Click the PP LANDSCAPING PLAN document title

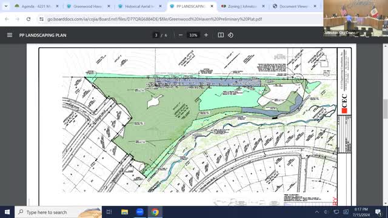pos(43,35)
